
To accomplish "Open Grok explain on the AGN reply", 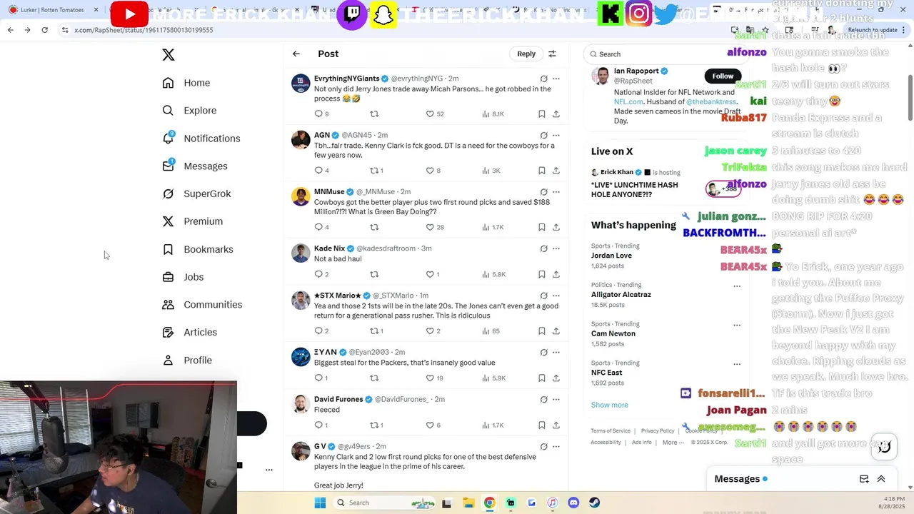I will pyautogui.click(x=543, y=135).
